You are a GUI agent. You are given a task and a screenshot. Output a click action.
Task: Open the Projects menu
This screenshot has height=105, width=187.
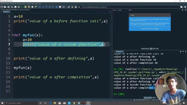coord(29,4)
